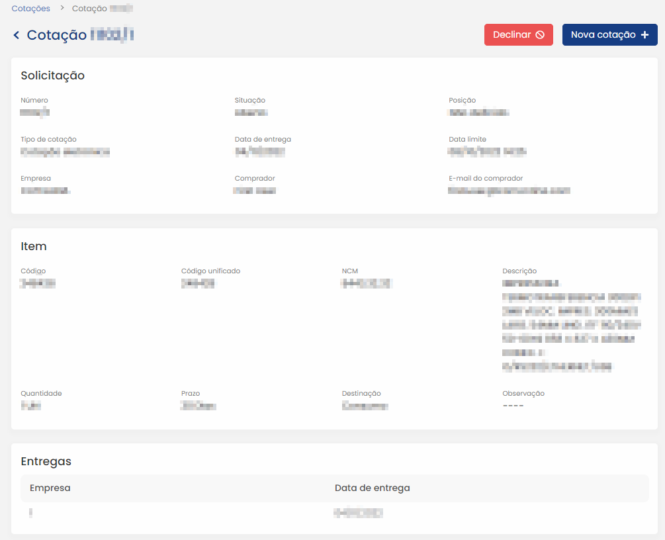This screenshot has height=540, width=665.
Task: Click the NCM code value
Action: (x=367, y=283)
